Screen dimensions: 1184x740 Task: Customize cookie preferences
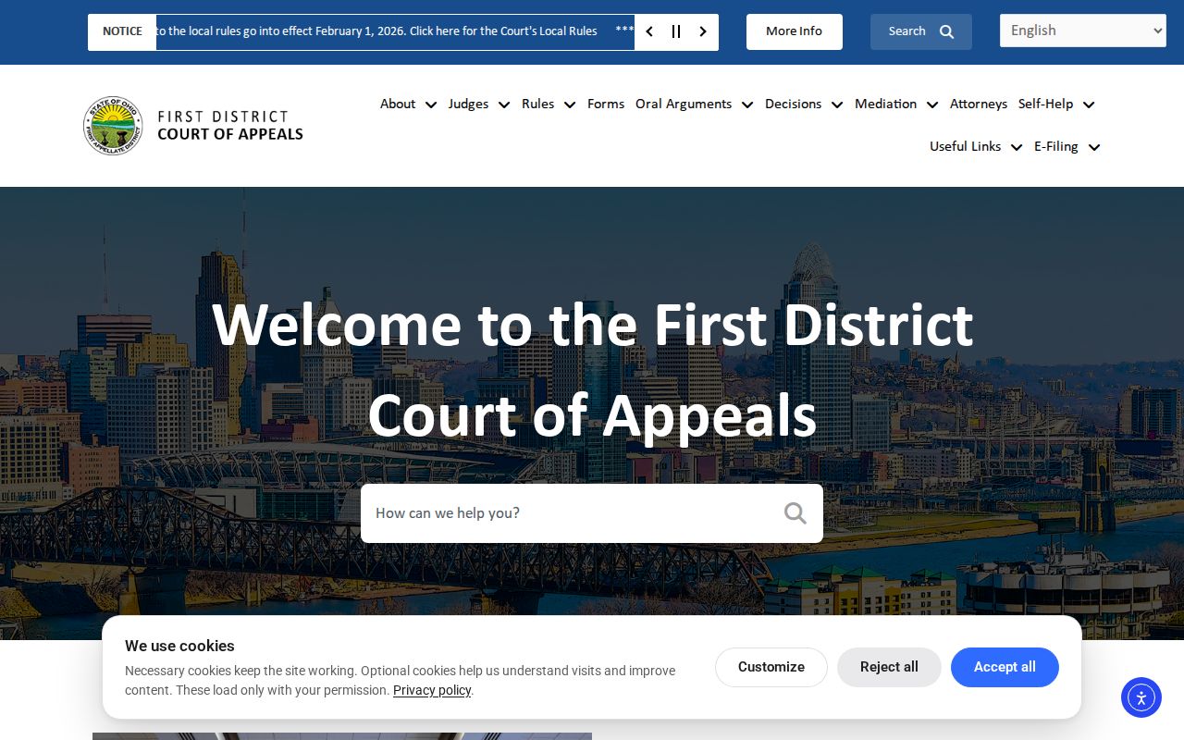[x=771, y=667]
